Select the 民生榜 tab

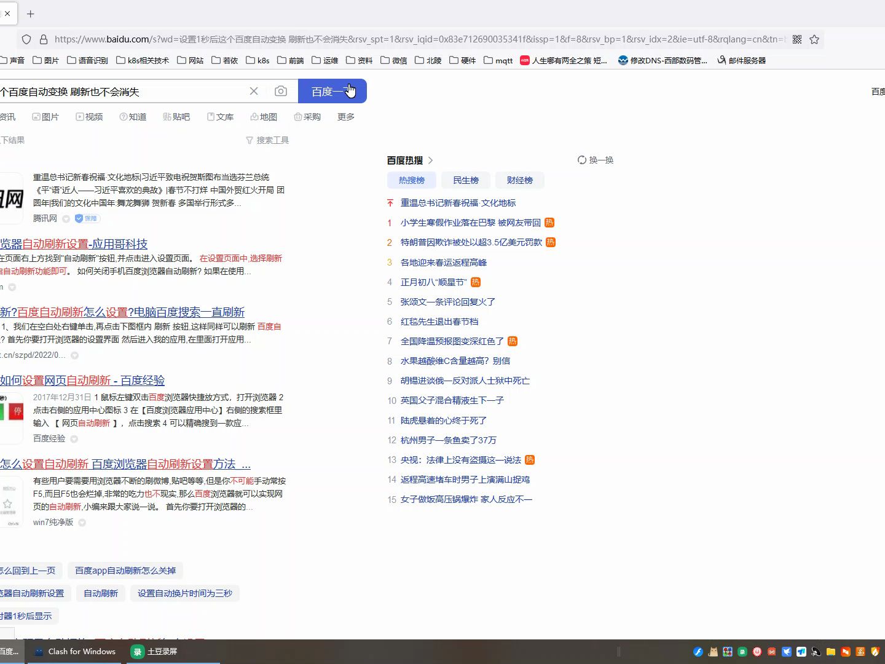click(466, 180)
